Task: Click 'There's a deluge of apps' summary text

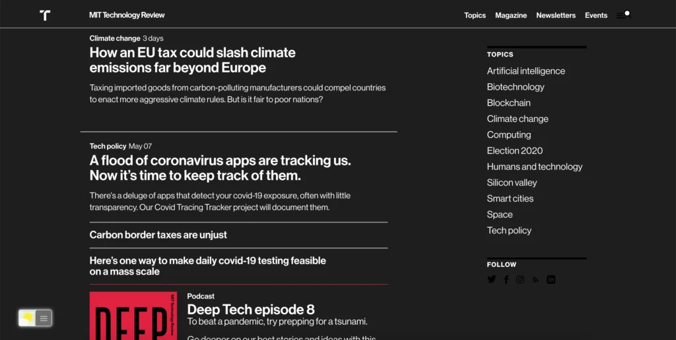Action: (x=220, y=202)
